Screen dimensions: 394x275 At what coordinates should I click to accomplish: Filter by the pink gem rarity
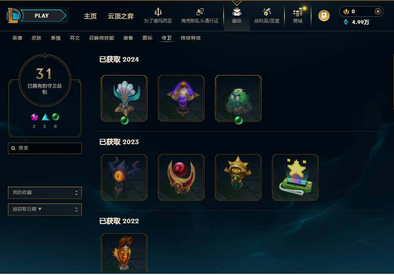coord(34,117)
